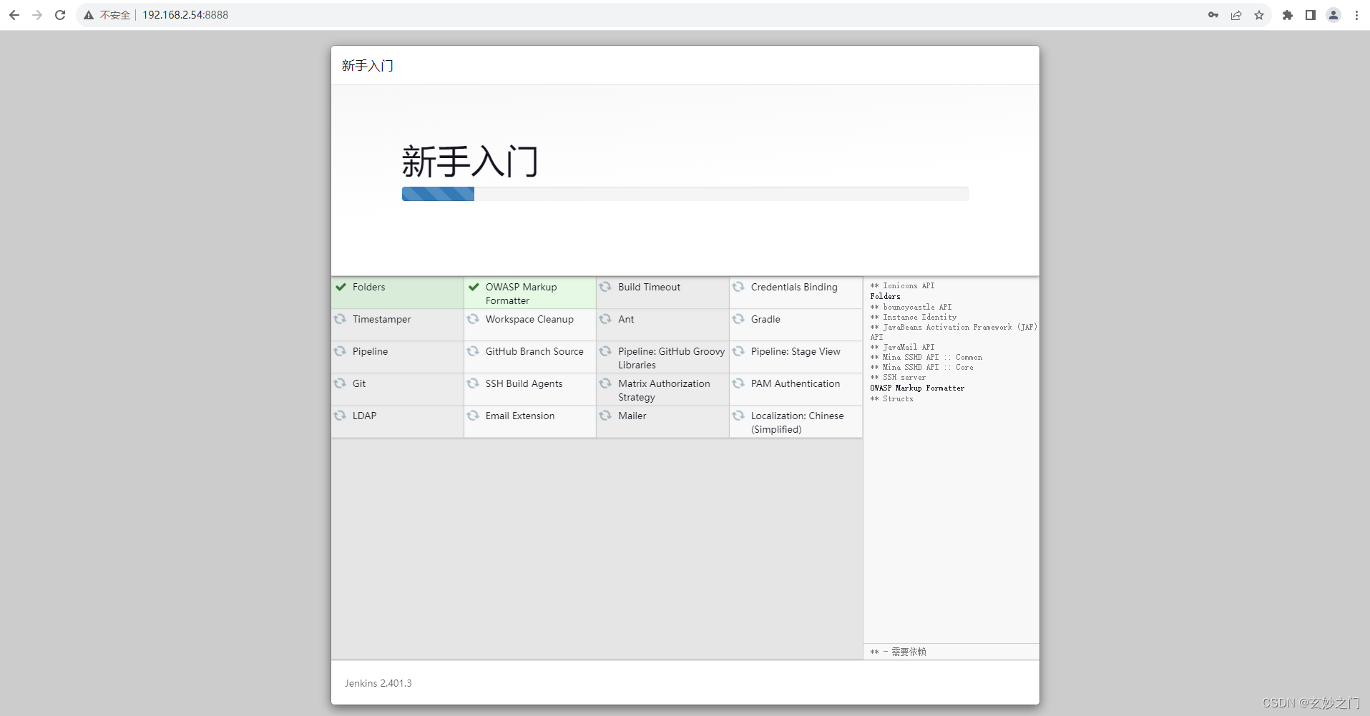Viewport: 1370px width, 716px height.
Task: Click the browser back arrow
Action: coord(14,15)
